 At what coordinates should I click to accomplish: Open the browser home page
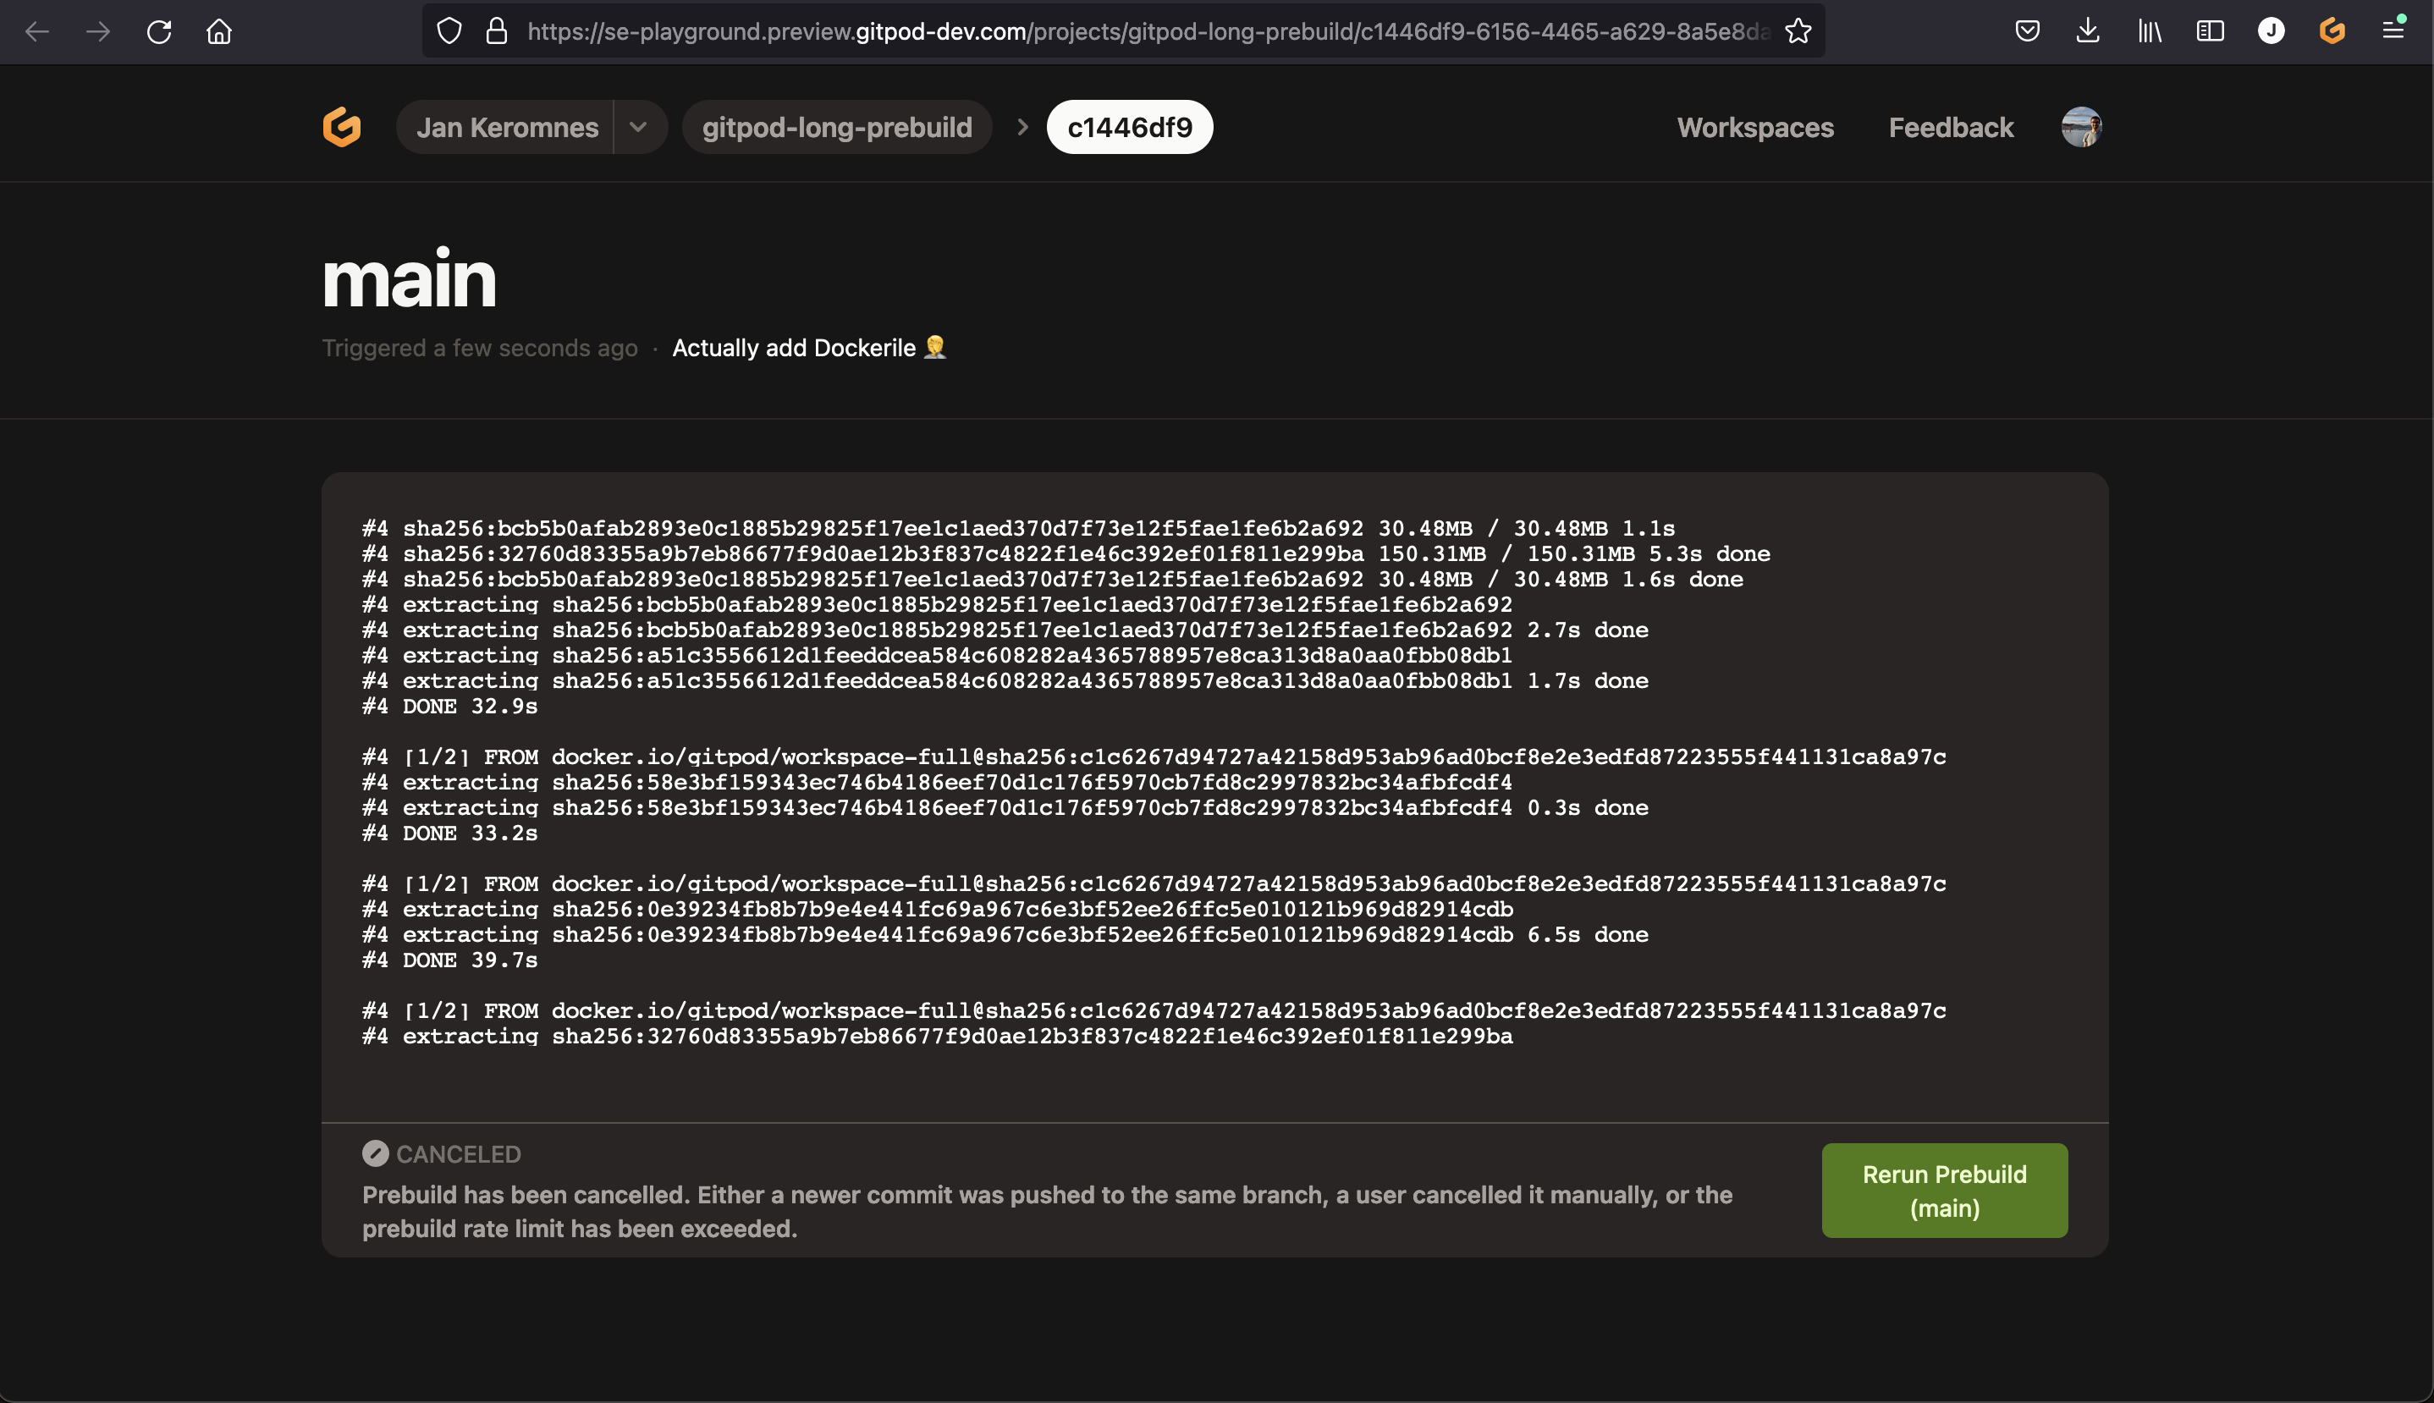coord(220,32)
